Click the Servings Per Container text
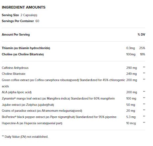 (18, 21)
